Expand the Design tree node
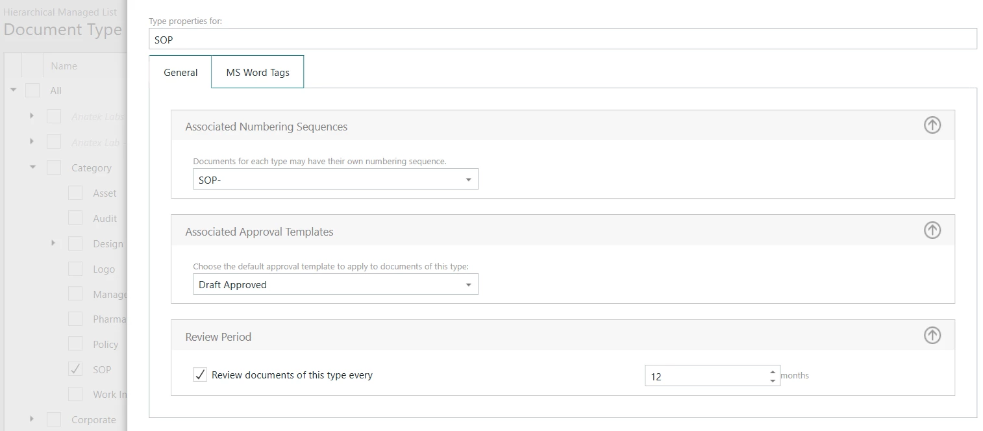983x431 pixels. tap(53, 243)
